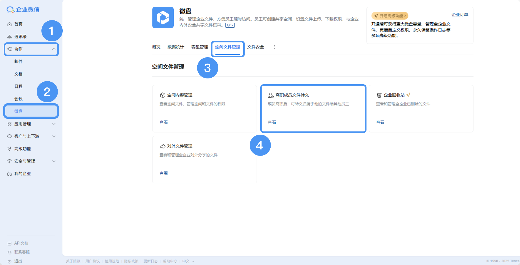Click the trash icon on 企业回收站 card
Viewport: 520px width, 265px height.
point(379,95)
